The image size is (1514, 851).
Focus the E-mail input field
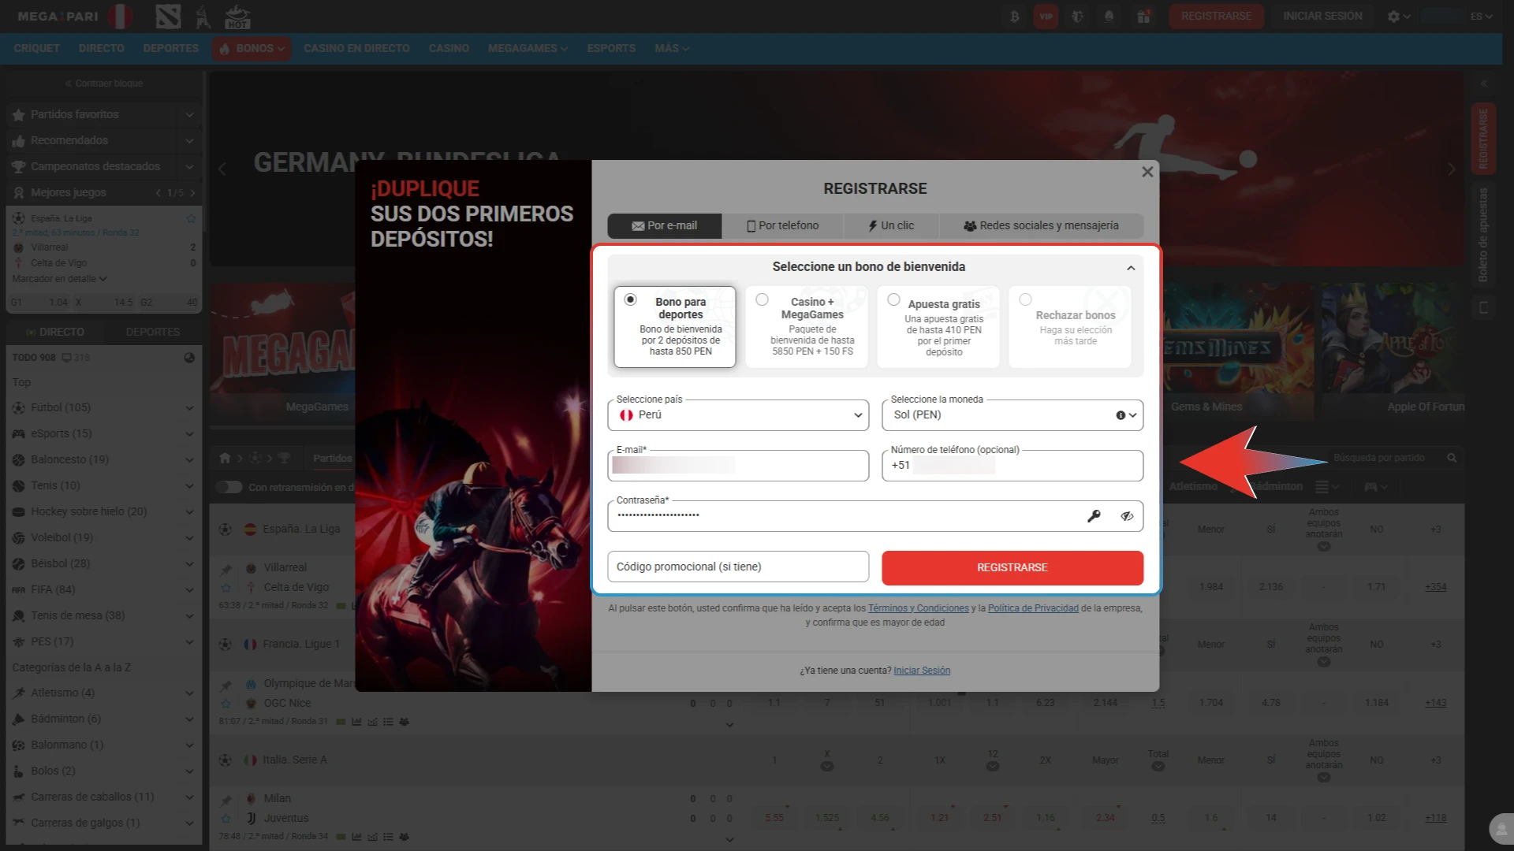click(738, 466)
